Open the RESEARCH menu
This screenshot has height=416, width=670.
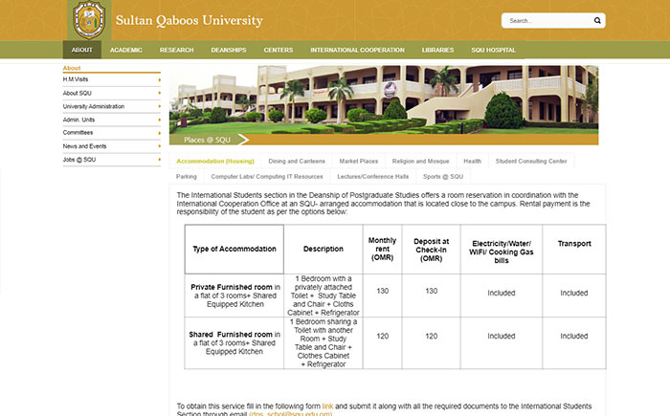(176, 50)
